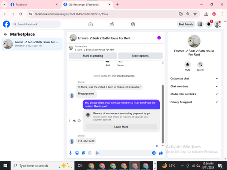
Task: Open the emoji picker in message box
Action: pos(154,153)
